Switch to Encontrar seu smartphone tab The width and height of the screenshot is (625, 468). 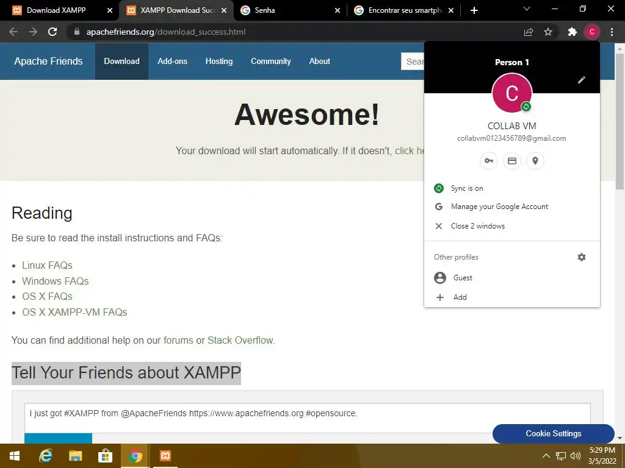[x=404, y=10]
